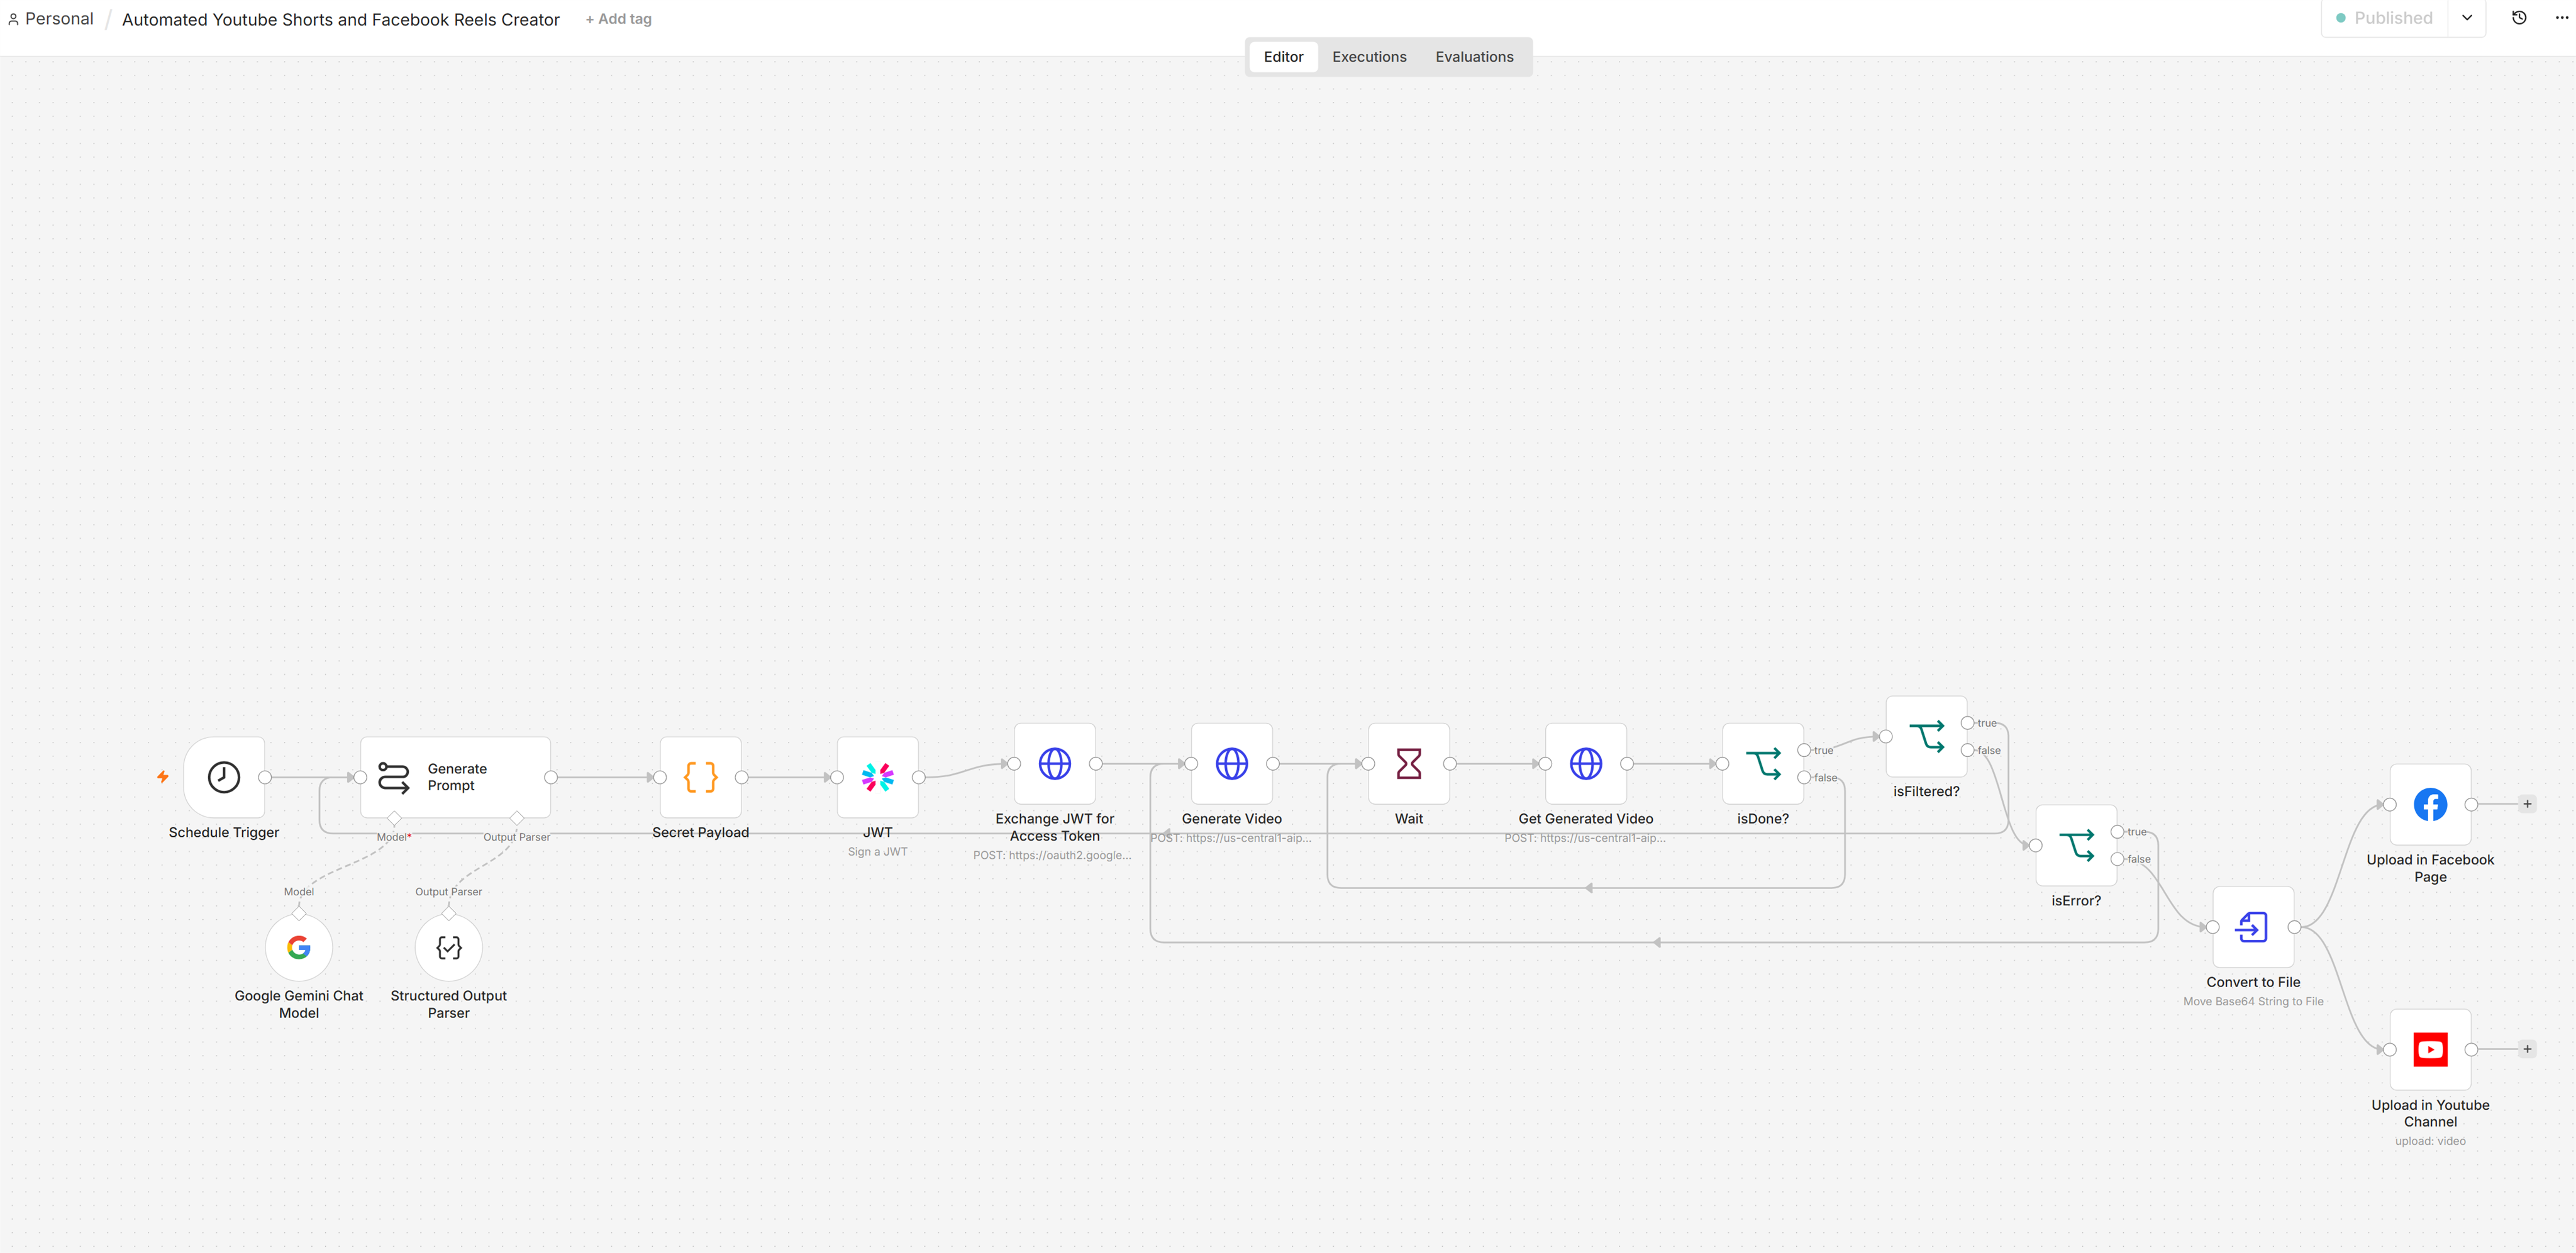
Task: Click the isError? false output connector
Action: pos(2117,859)
